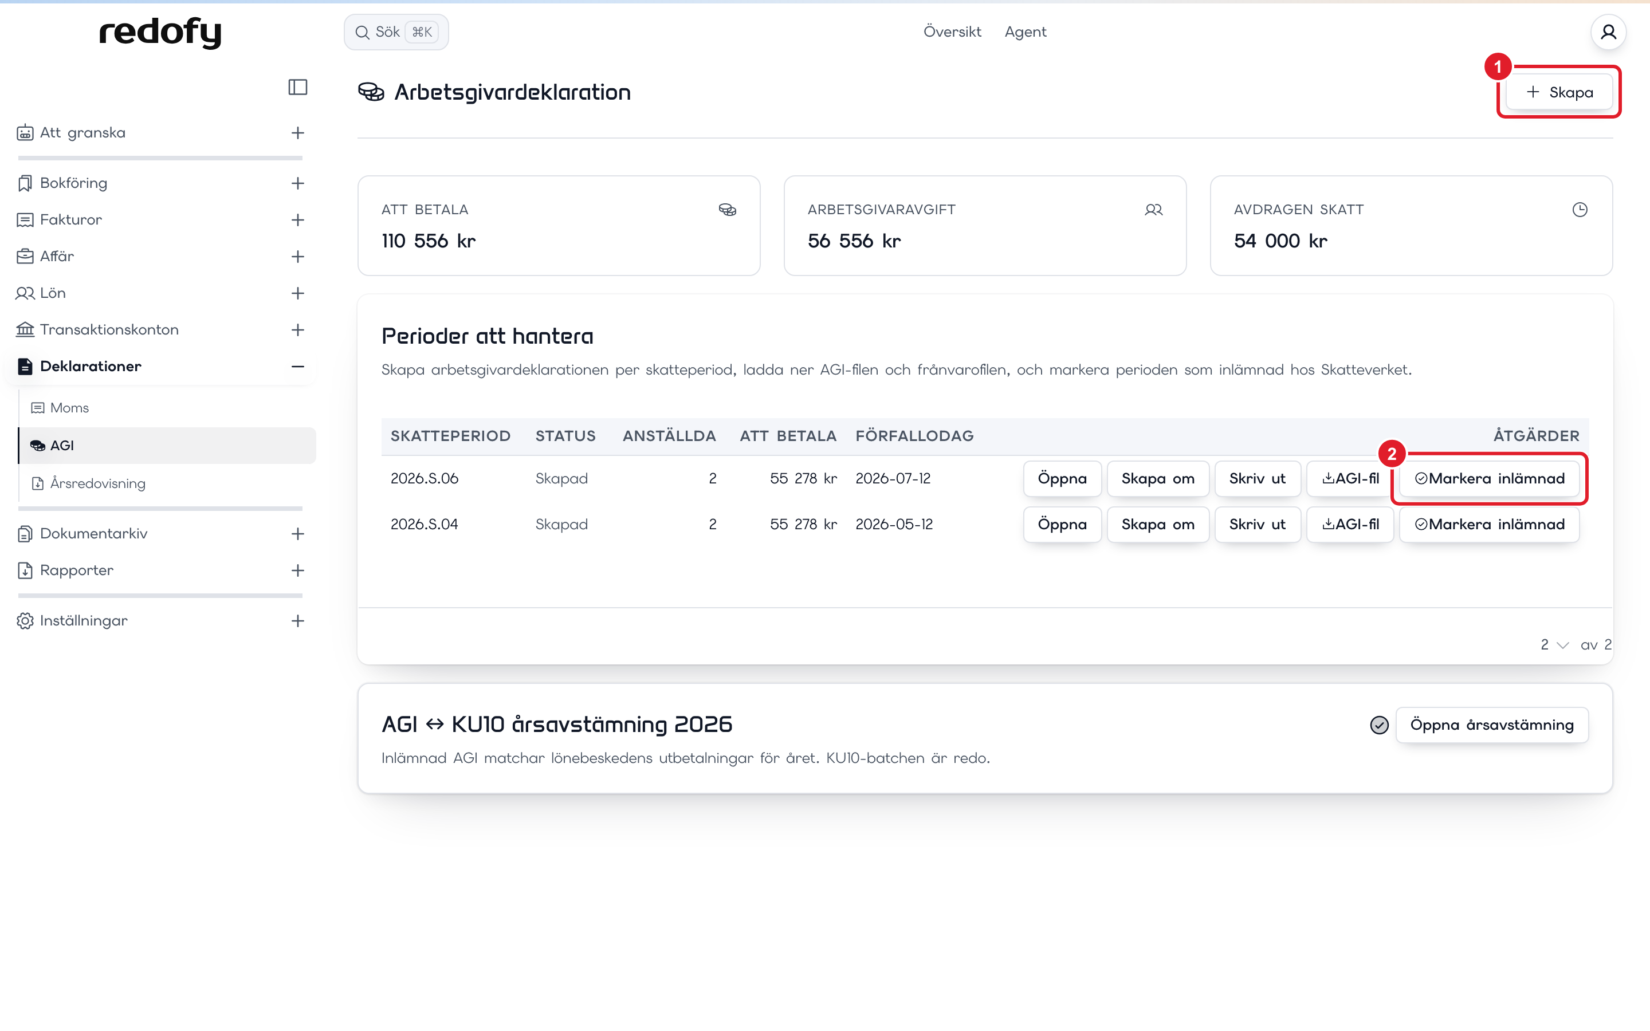Click the Fakturor icon in sidebar
The height and width of the screenshot is (1031, 1650).
click(25, 219)
